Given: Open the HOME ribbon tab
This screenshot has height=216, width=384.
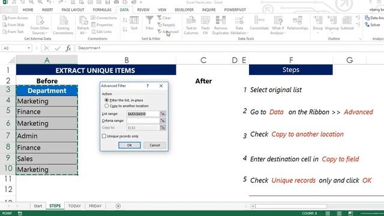Looking at the screenshot, I should (x=28, y=10).
